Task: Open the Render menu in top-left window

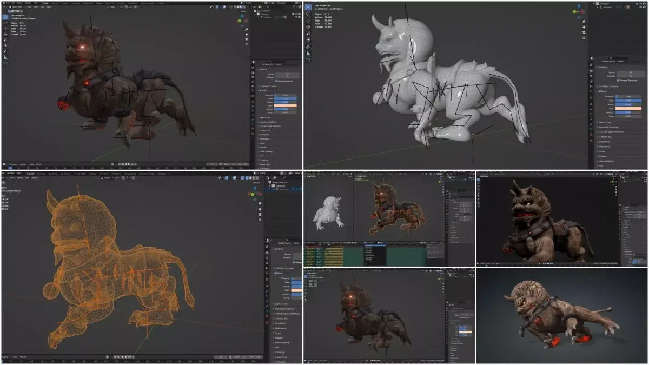Action: [19, 3]
